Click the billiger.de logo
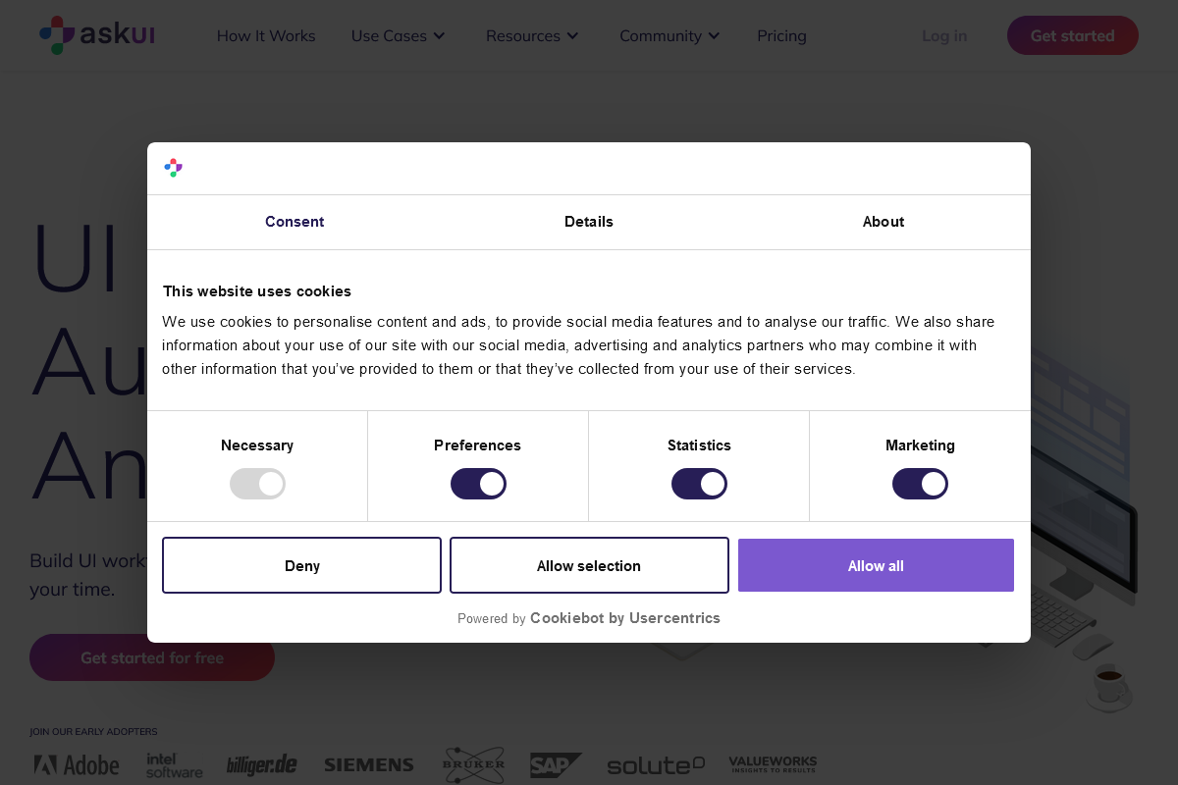 coord(261,764)
